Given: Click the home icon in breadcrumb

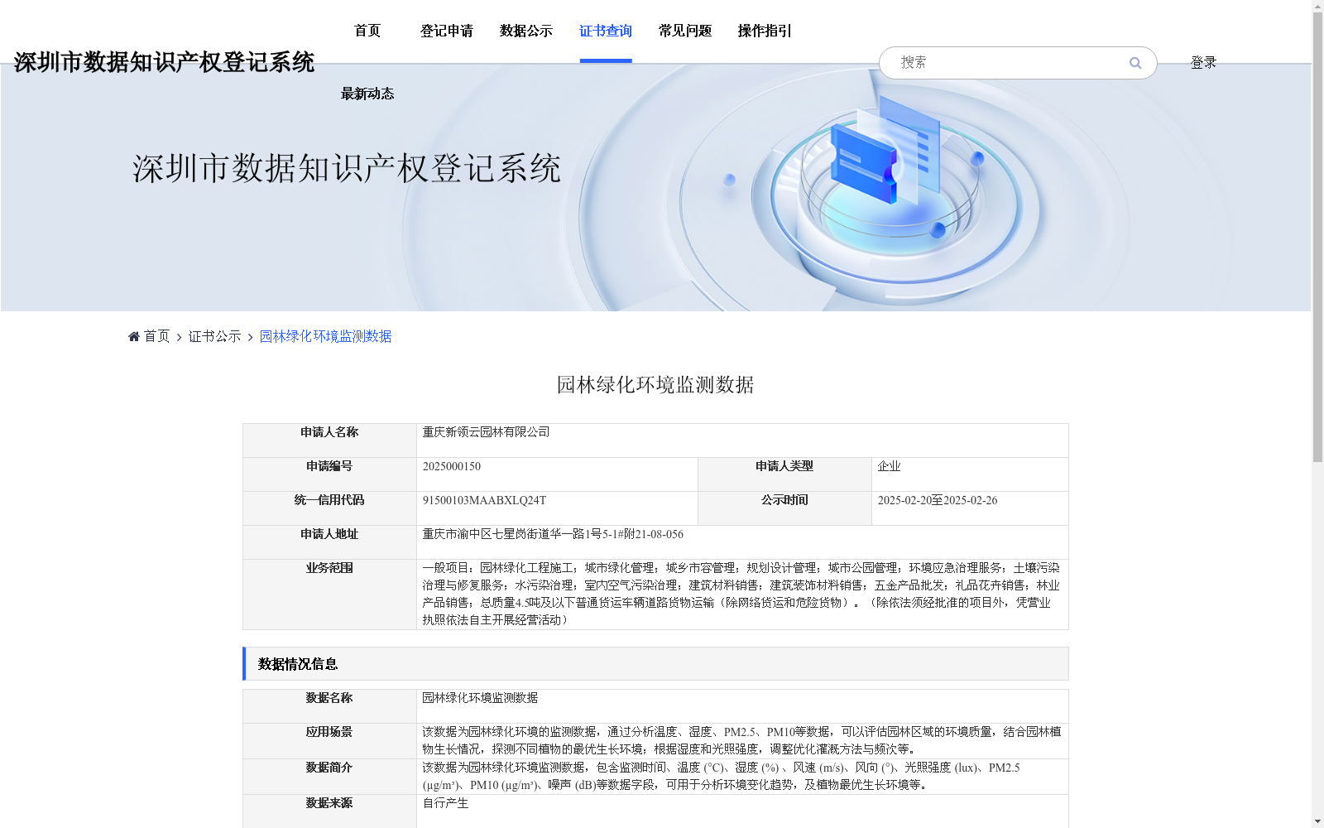Looking at the screenshot, I should [134, 336].
